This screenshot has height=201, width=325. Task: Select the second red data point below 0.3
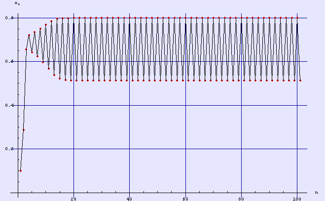[24, 130]
